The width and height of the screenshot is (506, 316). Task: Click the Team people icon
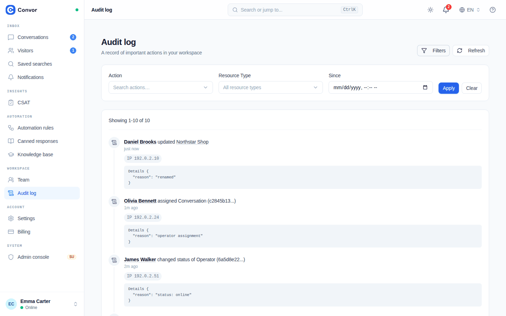11,180
